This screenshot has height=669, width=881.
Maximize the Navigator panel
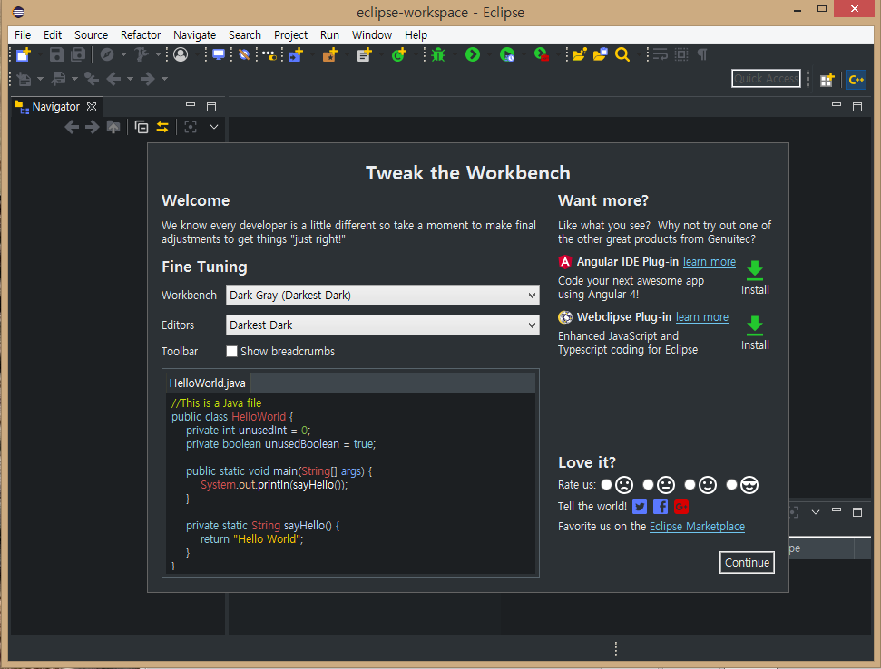[211, 107]
